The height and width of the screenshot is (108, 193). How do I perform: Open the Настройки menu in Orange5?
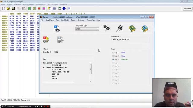[x=40, y=4]
